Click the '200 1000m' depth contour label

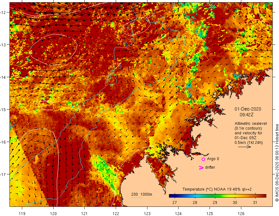coord(142,194)
